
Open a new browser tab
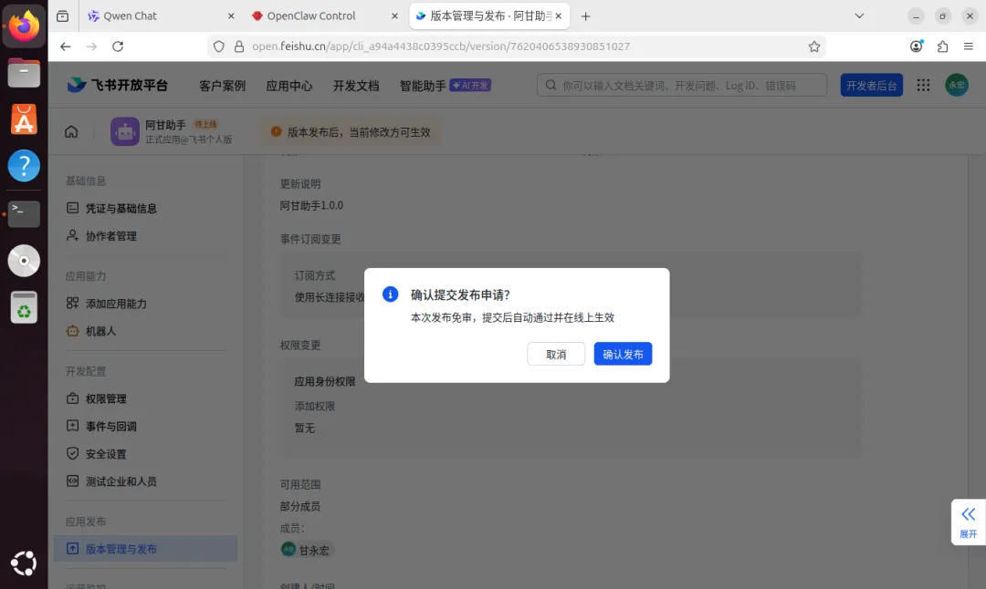[585, 16]
